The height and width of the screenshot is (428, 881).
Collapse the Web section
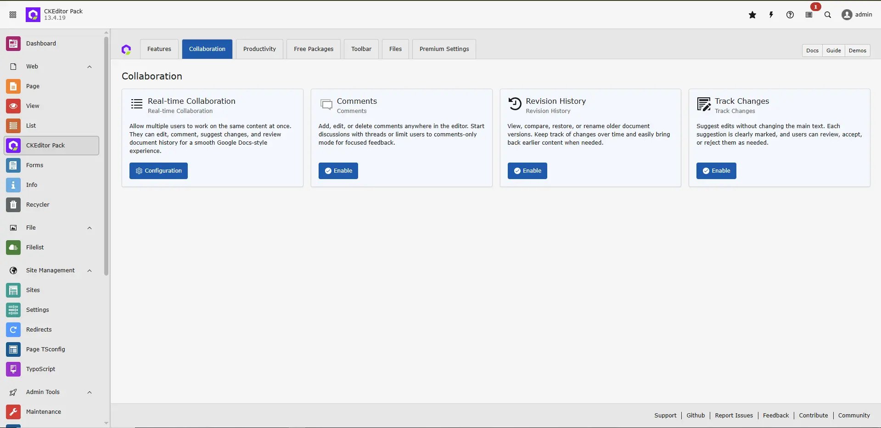(90, 67)
